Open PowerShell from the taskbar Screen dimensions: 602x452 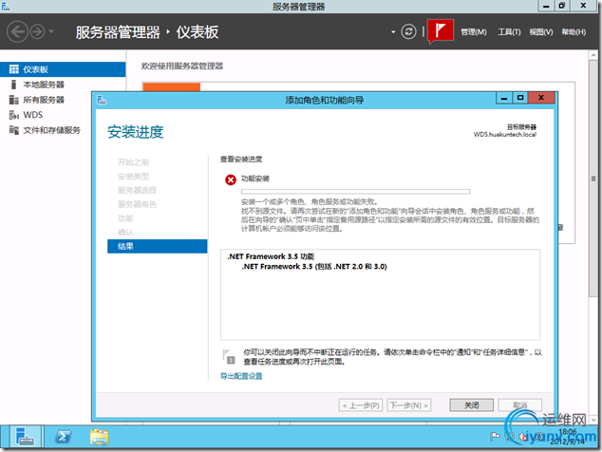(x=63, y=437)
